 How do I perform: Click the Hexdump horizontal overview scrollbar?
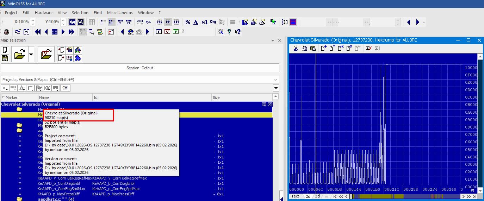tap(405, 196)
